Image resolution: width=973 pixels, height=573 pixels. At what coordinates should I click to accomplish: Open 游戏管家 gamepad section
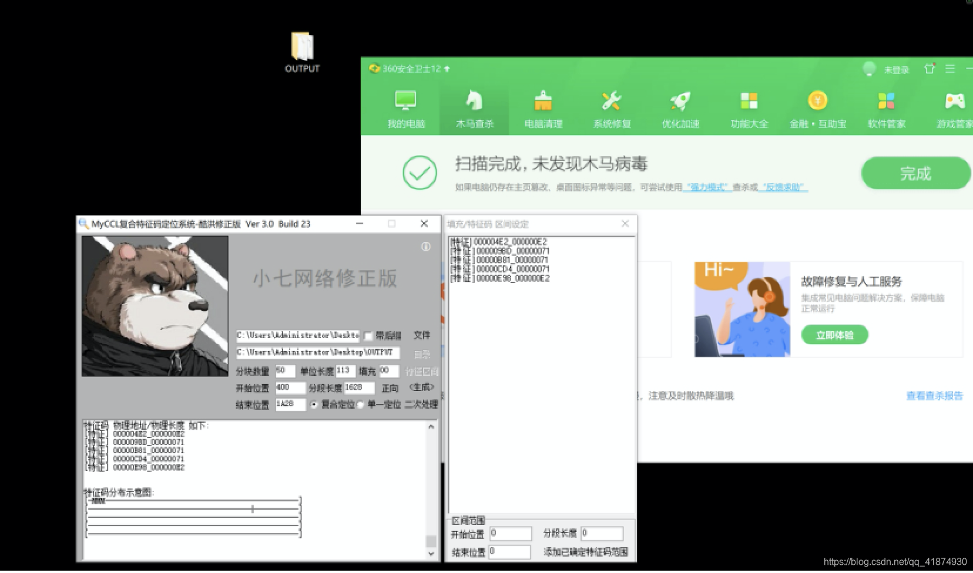[x=954, y=109]
